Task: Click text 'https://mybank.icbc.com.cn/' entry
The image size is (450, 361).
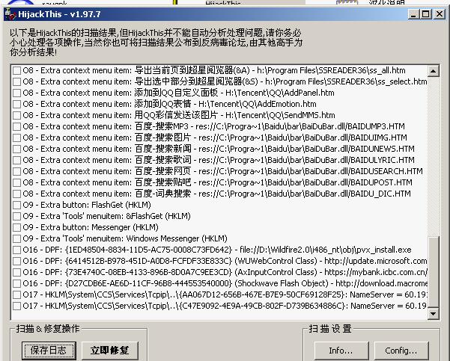Action: point(376,272)
